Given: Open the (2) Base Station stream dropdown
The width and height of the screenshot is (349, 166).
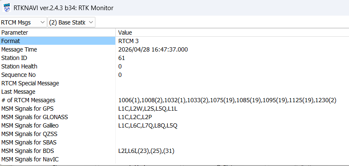Looking at the screenshot, I should point(71,22).
